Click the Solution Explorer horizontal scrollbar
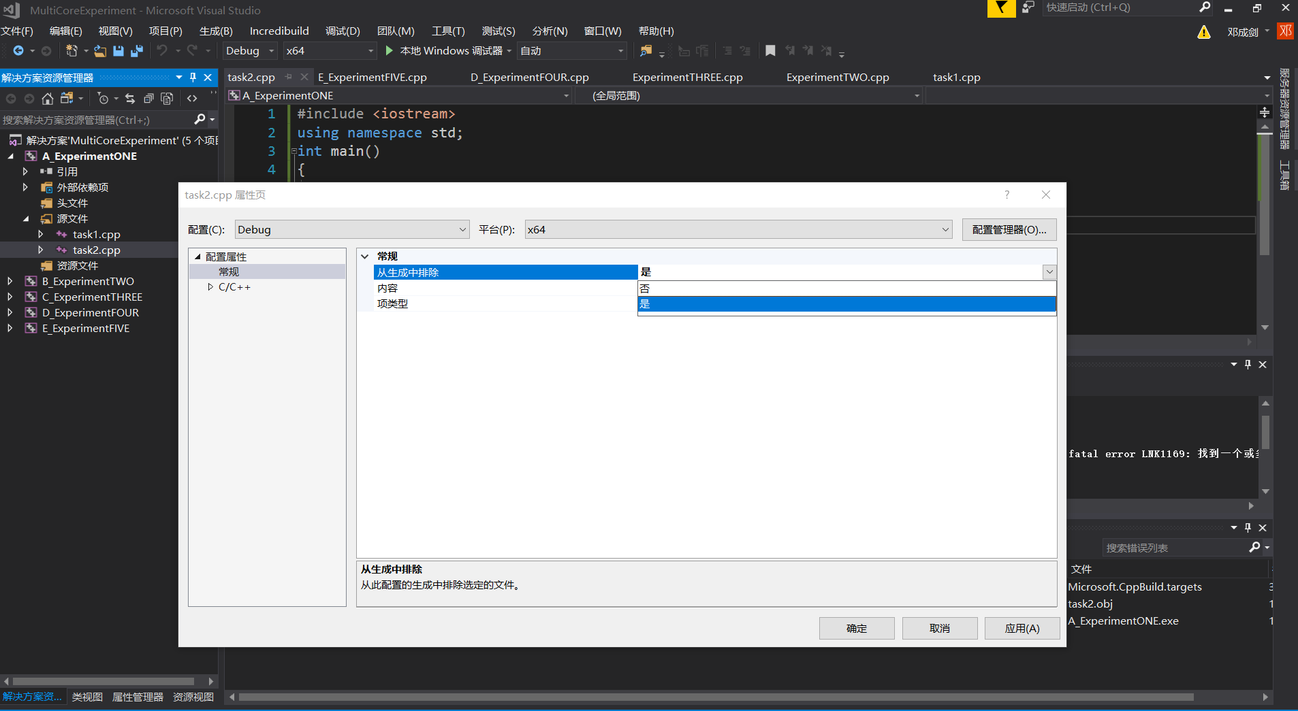The image size is (1298, 711). pyautogui.click(x=104, y=681)
